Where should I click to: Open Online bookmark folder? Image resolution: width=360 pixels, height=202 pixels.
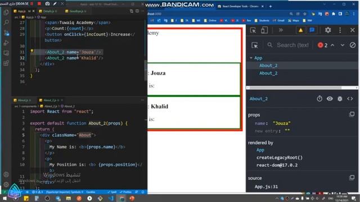coord(210,21)
